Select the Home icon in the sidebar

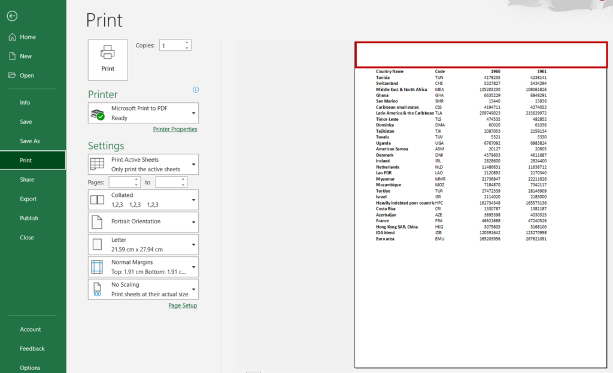pyautogui.click(x=12, y=37)
